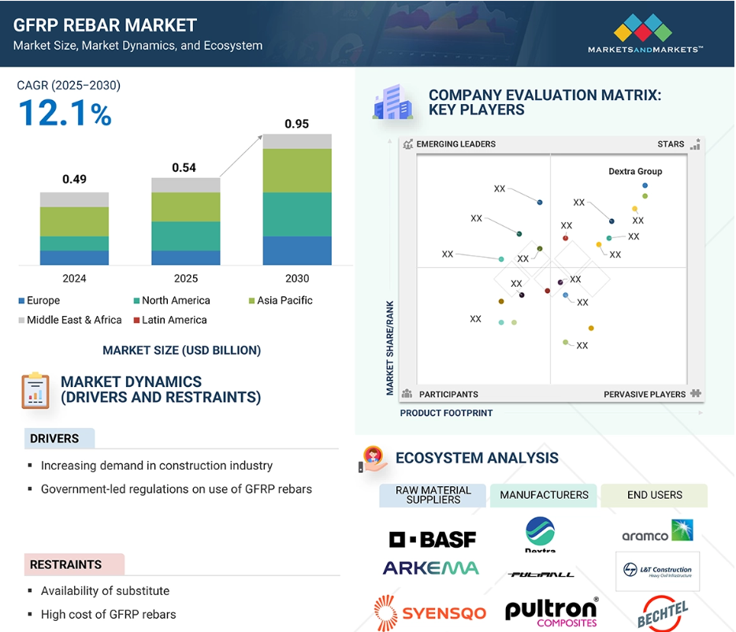Click the Product Footprint axis label
736x632 pixels.
coord(446,413)
